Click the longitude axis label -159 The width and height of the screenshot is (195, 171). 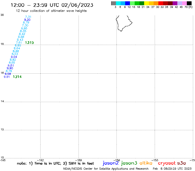pyautogui.click(x=79, y=160)
